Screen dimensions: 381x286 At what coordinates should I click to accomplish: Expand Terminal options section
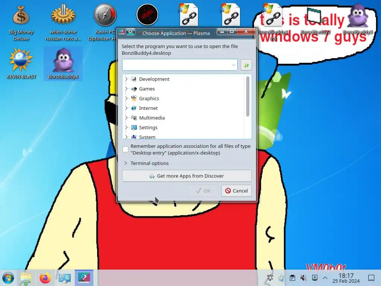tap(125, 163)
